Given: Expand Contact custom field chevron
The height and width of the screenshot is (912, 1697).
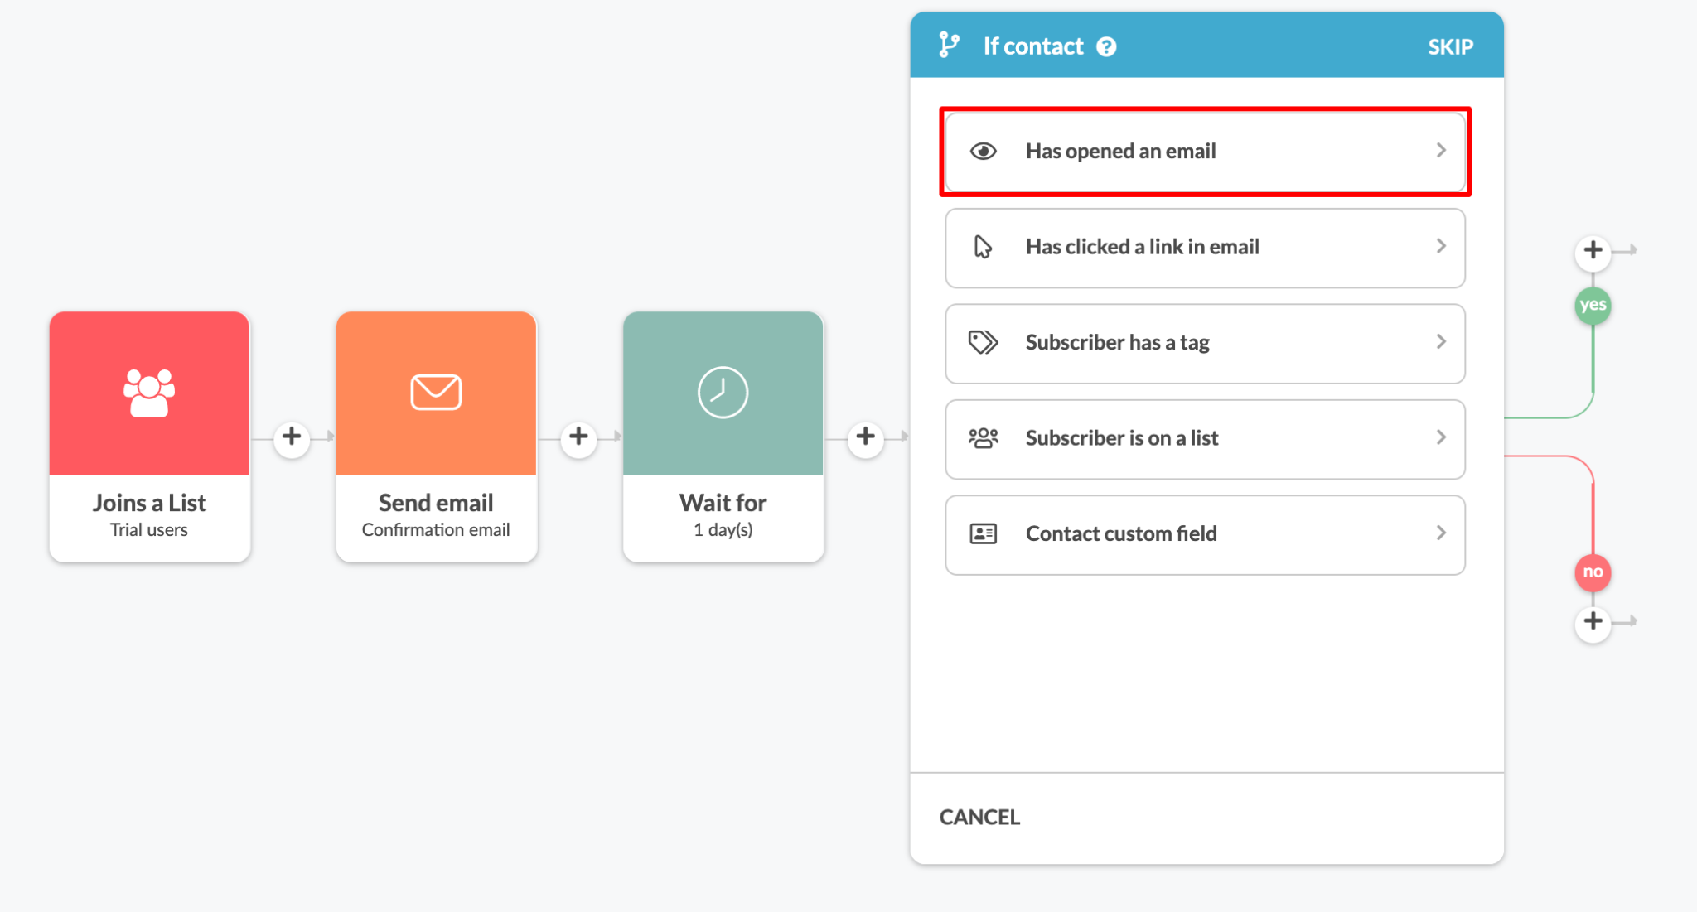Looking at the screenshot, I should 1441,533.
